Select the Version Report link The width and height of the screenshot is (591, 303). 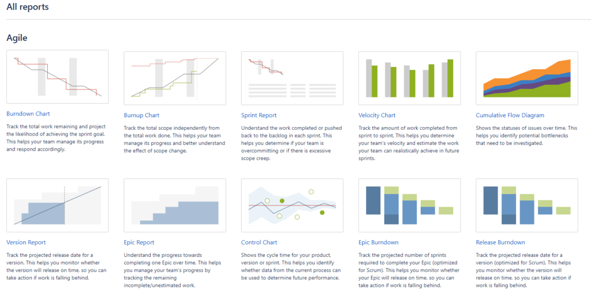(26, 242)
